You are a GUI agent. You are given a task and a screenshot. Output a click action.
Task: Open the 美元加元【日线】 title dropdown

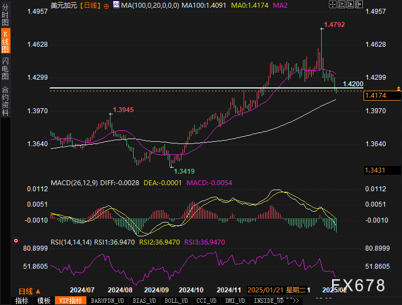click(76, 5)
